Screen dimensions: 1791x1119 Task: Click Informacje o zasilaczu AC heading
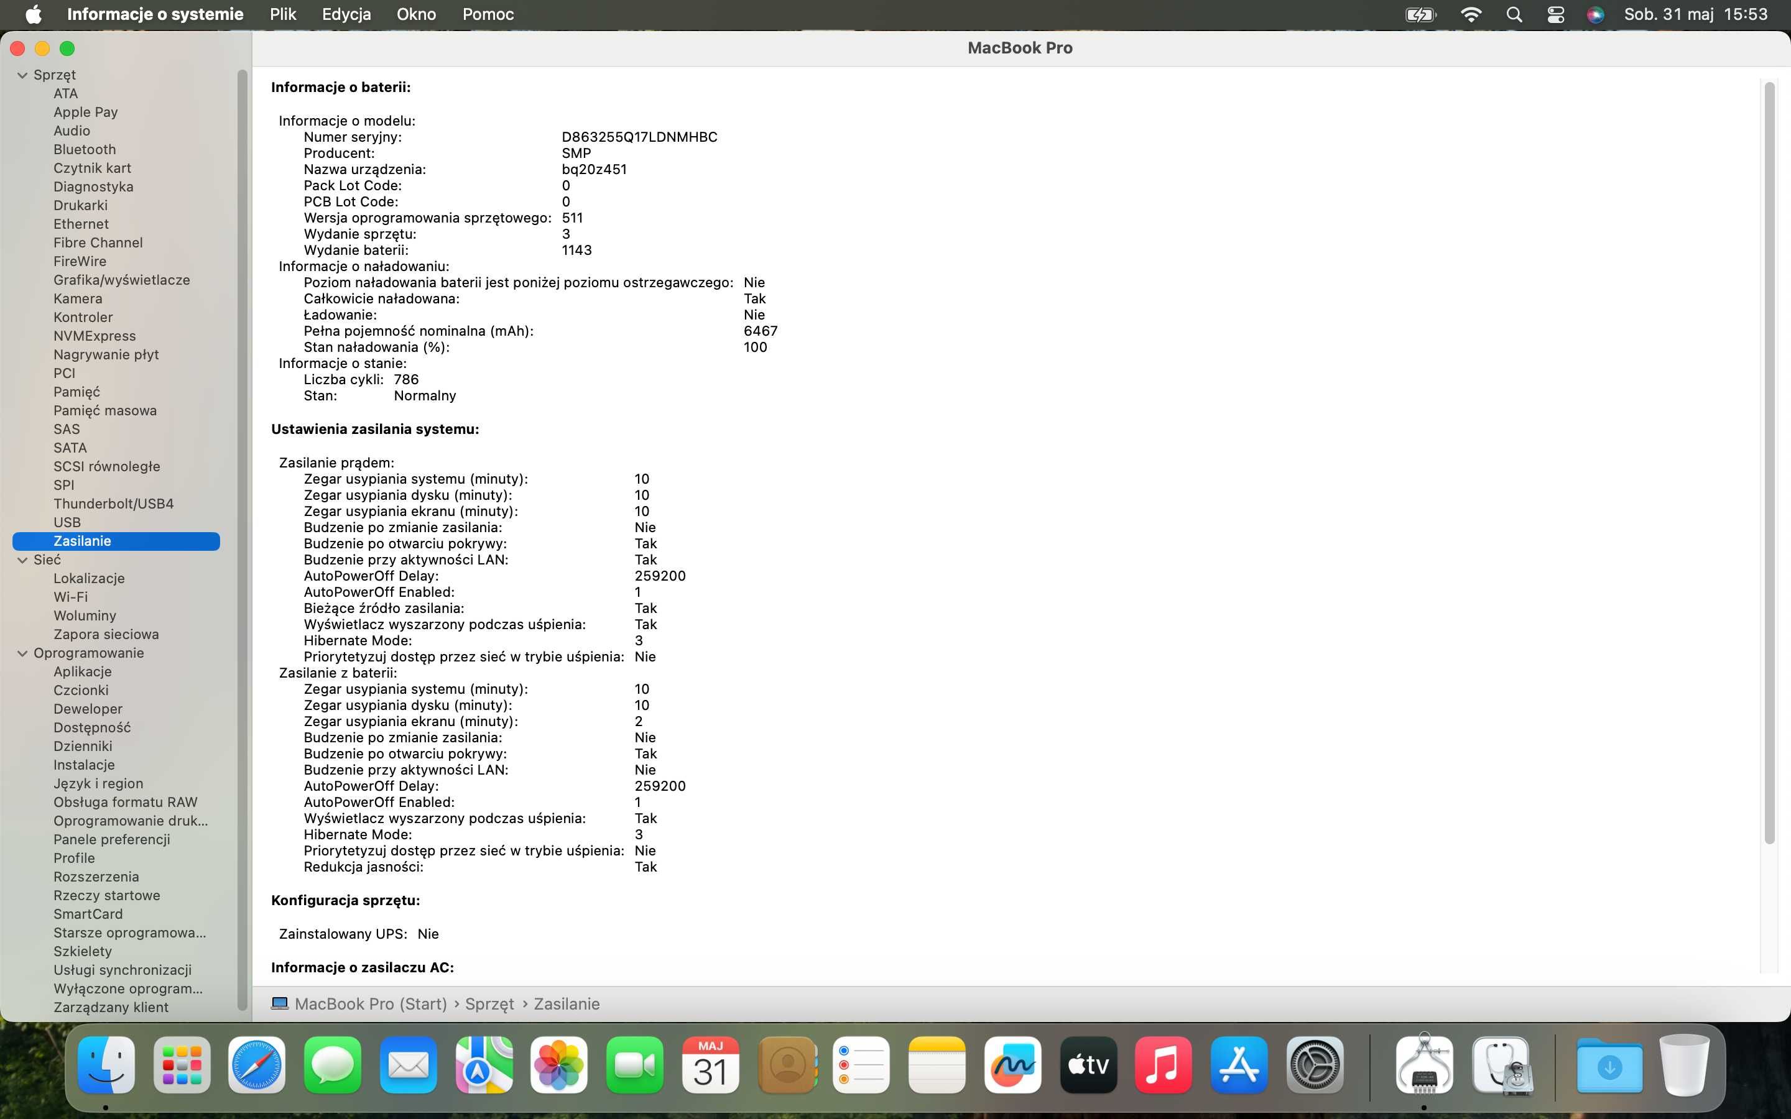point(363,968)
